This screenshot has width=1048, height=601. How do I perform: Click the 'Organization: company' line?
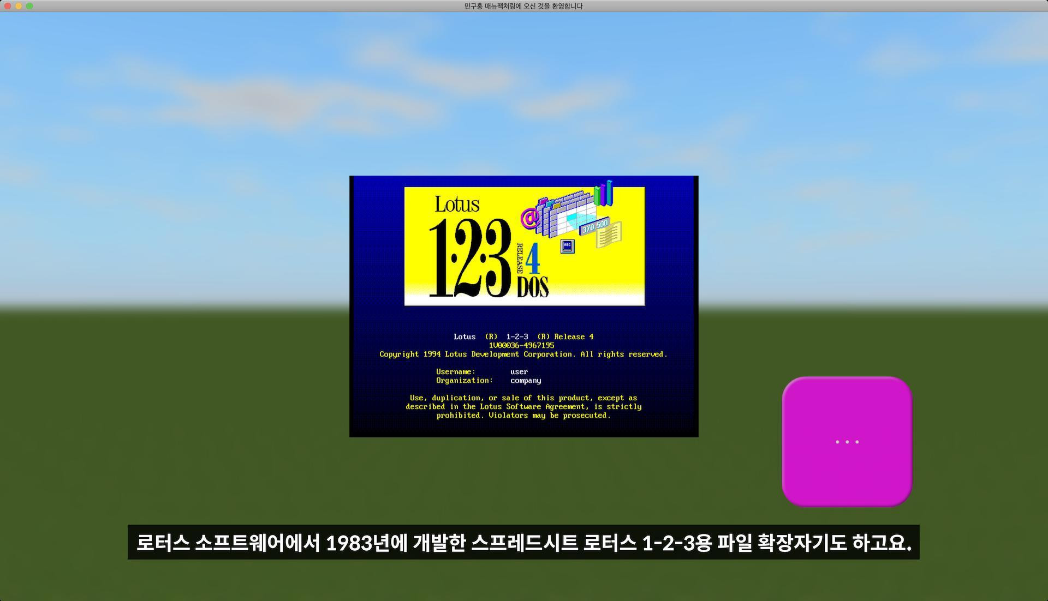tap(489, 381)
